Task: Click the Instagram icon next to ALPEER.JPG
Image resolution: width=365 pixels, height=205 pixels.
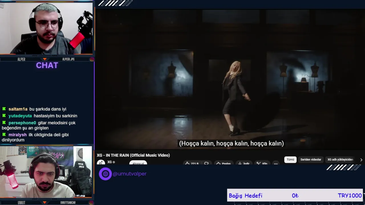Action: (92, 59)
